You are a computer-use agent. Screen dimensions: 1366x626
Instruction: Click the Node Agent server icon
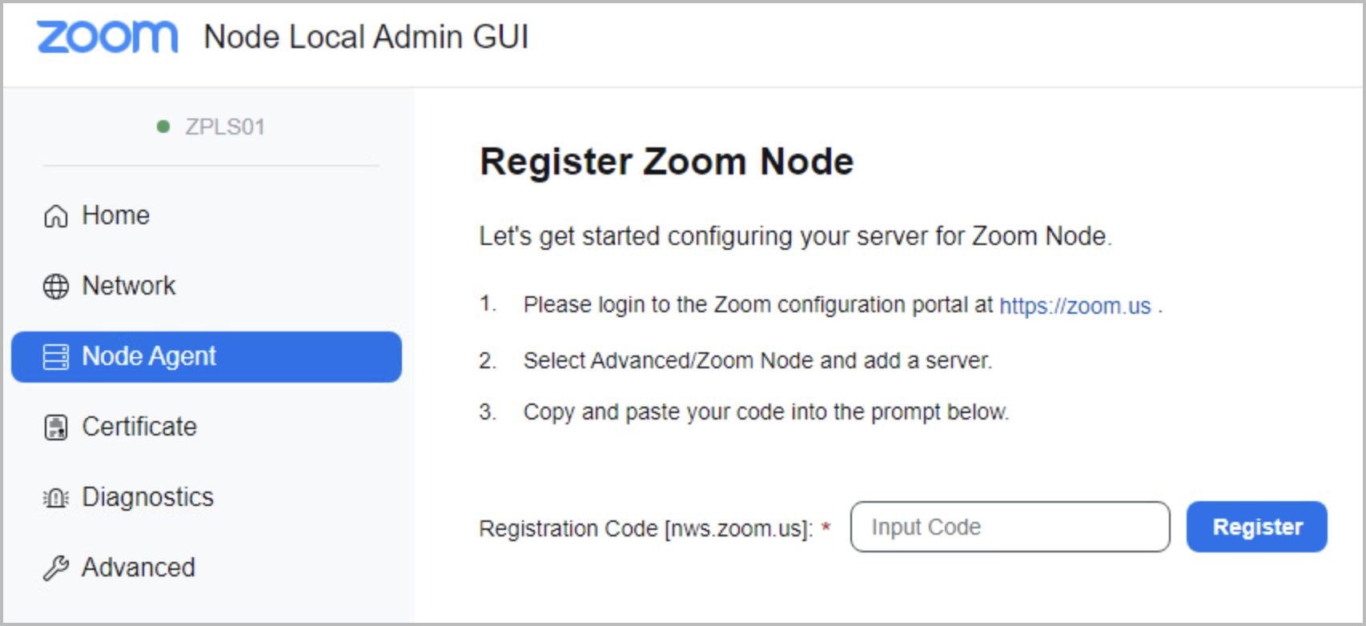[x=55, y=357]
